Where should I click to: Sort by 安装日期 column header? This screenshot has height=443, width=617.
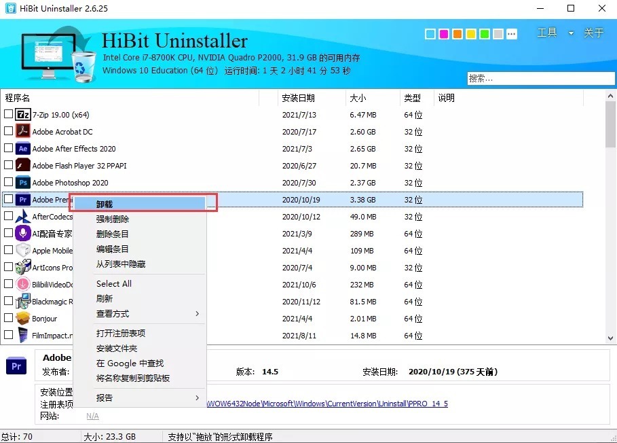[312, 98]
